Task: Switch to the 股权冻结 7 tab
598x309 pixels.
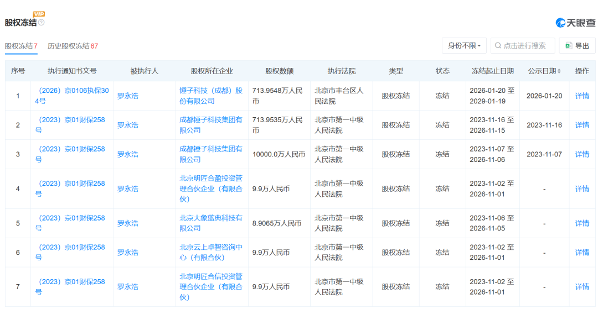Action: 21,46
